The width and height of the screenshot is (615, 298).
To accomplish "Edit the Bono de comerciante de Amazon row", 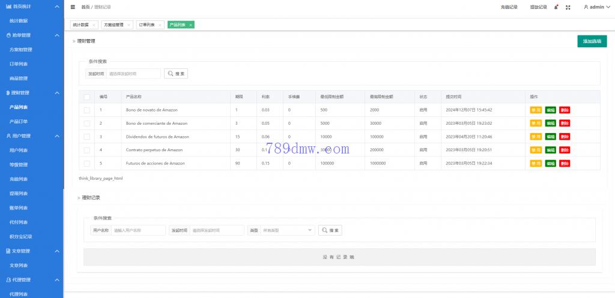I will pyautogui.click(x=550, y=123).
